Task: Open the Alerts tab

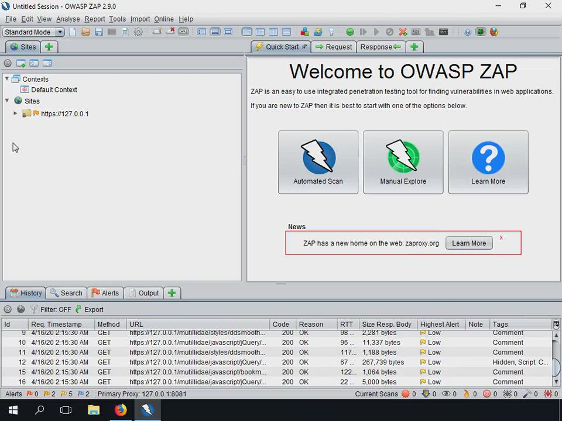Action: point(105,293)
